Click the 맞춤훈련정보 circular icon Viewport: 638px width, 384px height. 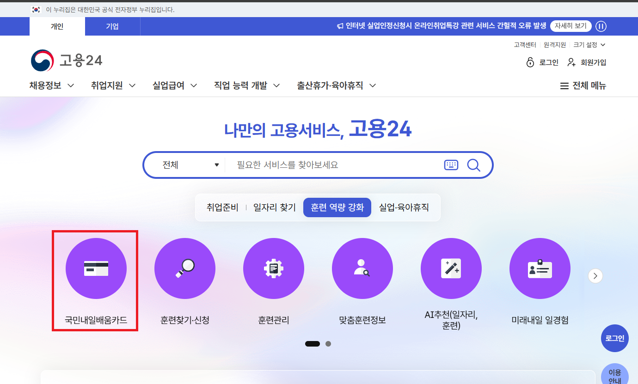pos(362,268)
